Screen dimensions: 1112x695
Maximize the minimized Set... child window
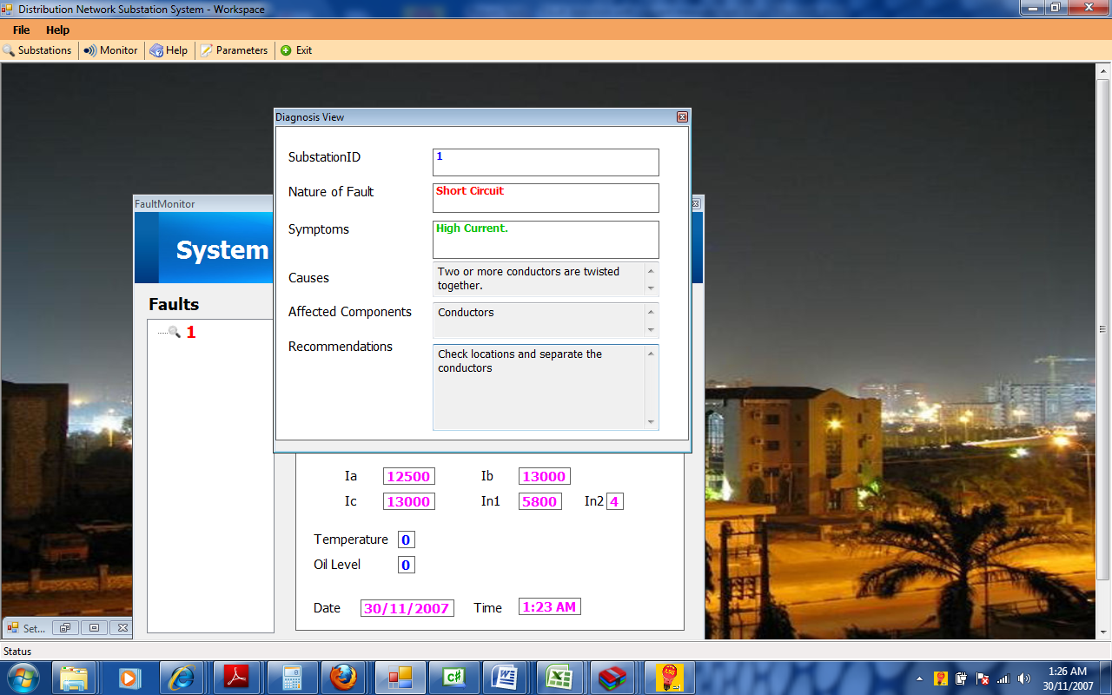pos(94,627)
